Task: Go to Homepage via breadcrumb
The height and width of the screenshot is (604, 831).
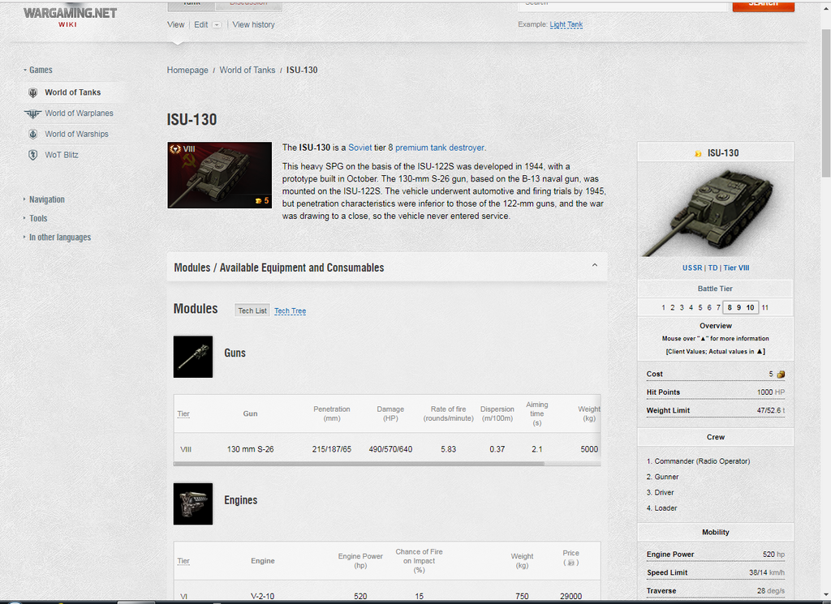Action: point(187,71)
